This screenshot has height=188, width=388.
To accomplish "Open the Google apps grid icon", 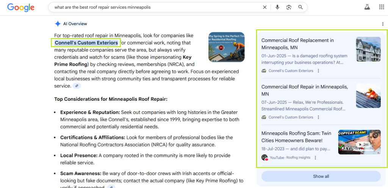I will point(382,7).
